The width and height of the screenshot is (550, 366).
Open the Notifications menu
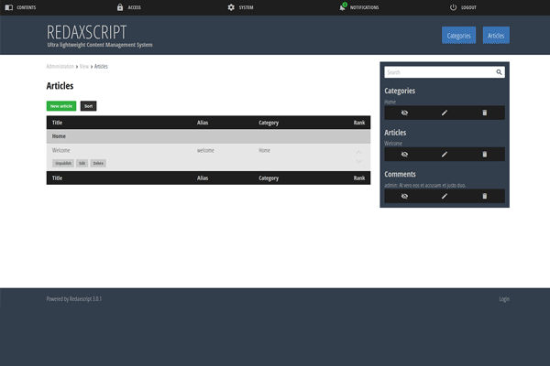[x=359, y=7]
